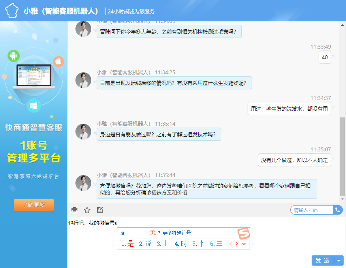Click the print chat history icon
Image resolution: width=346 pixels, height=268 pixels.
pos(74,210)
